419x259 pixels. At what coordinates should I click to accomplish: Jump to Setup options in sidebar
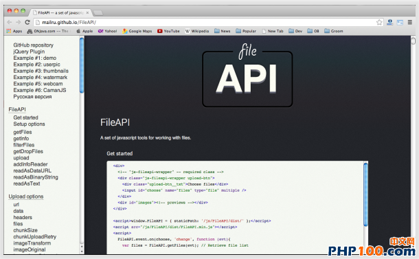29,124
